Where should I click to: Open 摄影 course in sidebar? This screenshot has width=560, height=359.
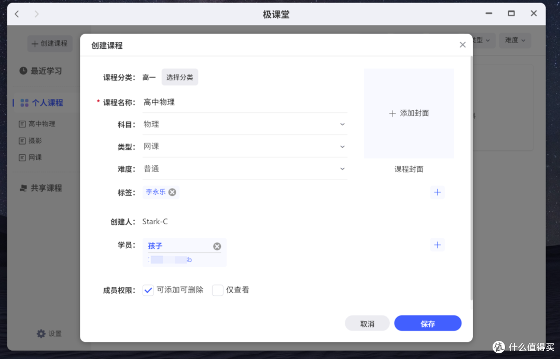pyautogui.click(x=31, y=140)
